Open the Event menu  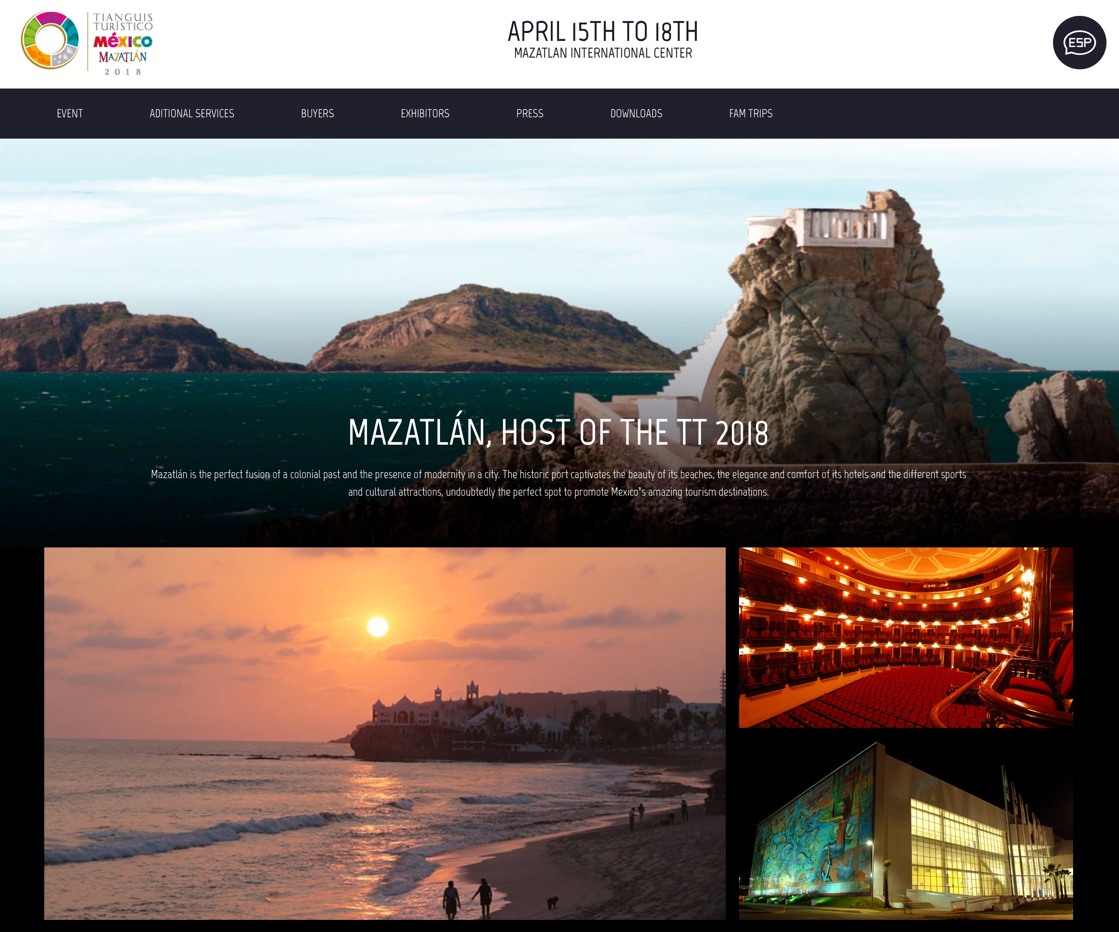(70, 114)
